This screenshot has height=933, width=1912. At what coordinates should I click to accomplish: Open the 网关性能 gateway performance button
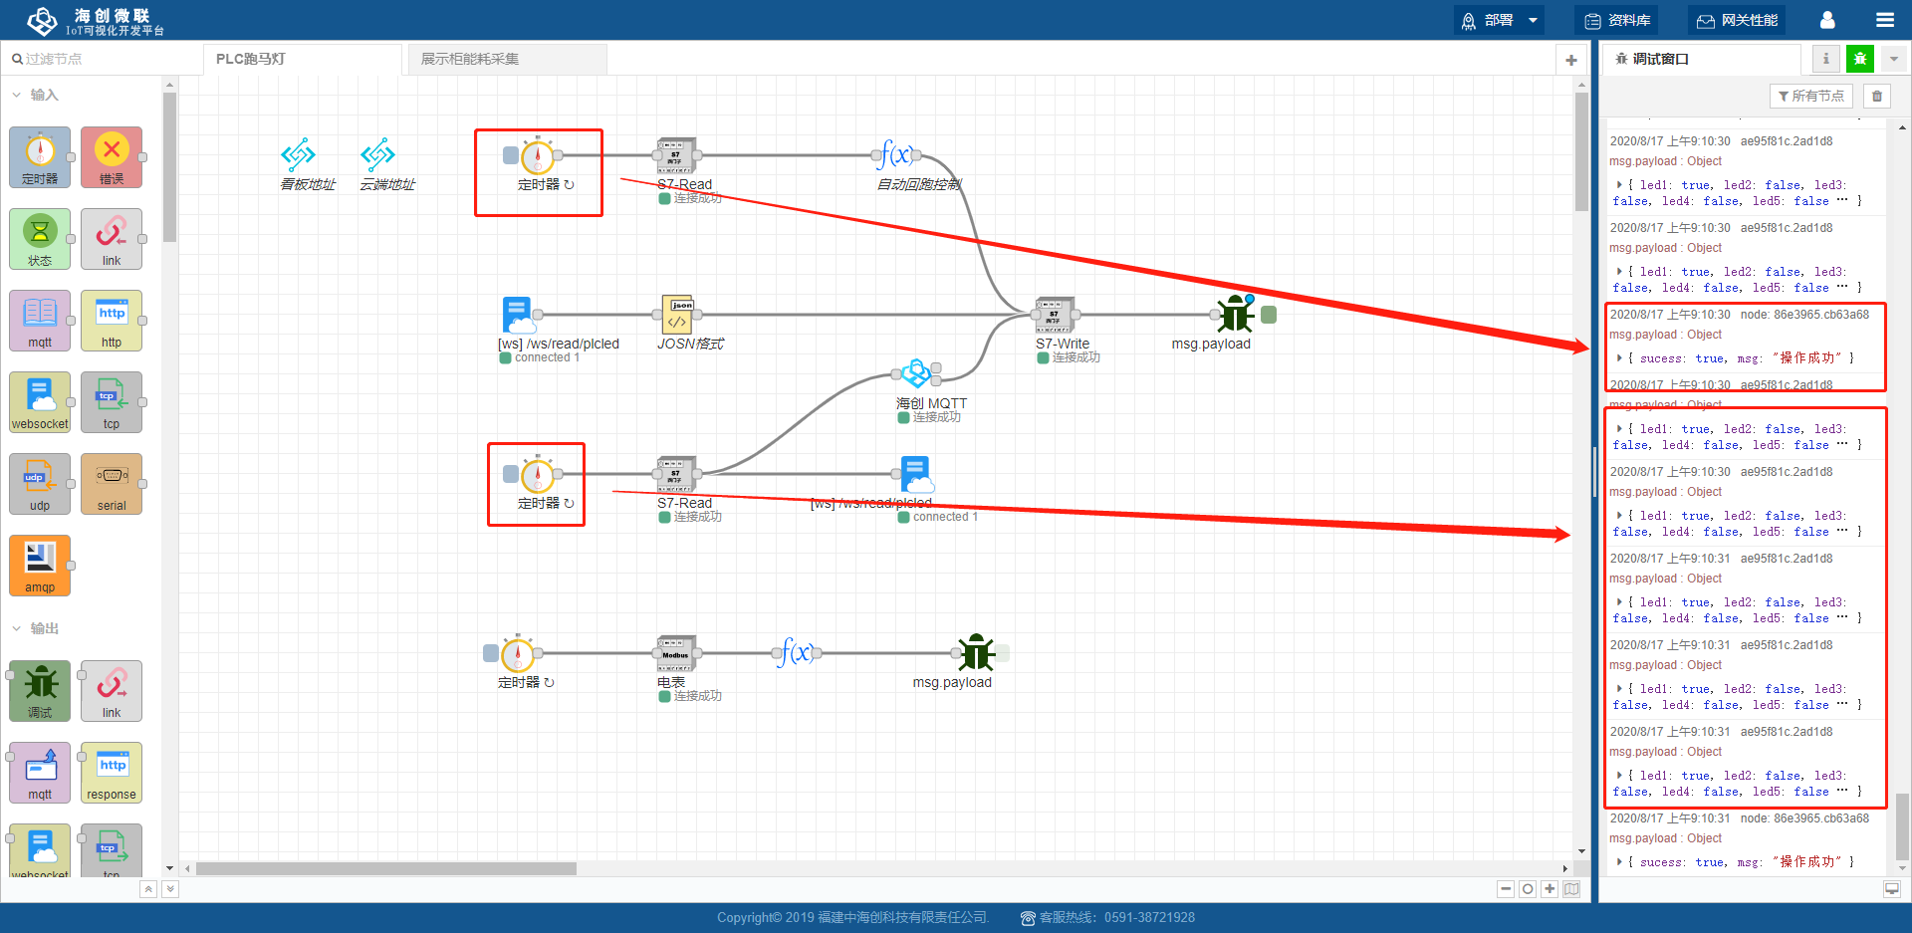pos(1737,20)
